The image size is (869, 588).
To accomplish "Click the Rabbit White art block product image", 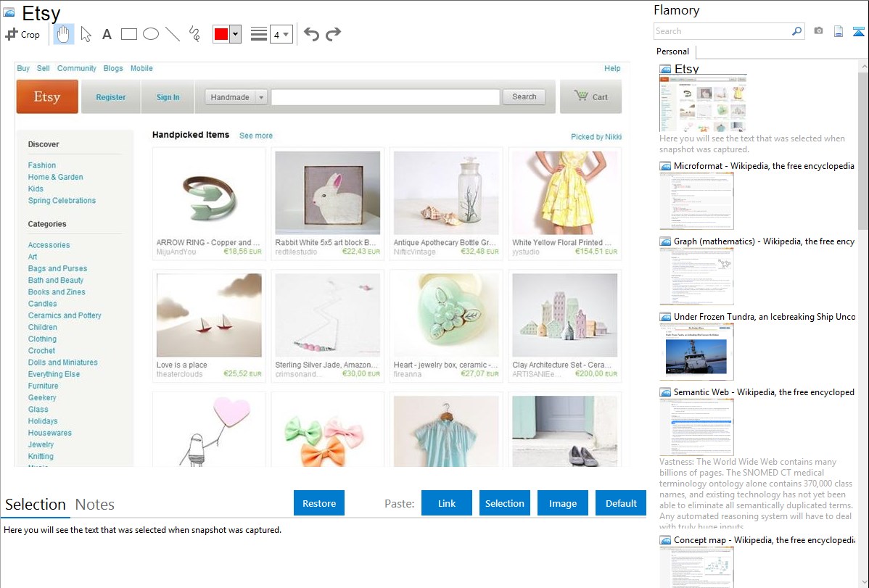I will (x=328, y=193).
